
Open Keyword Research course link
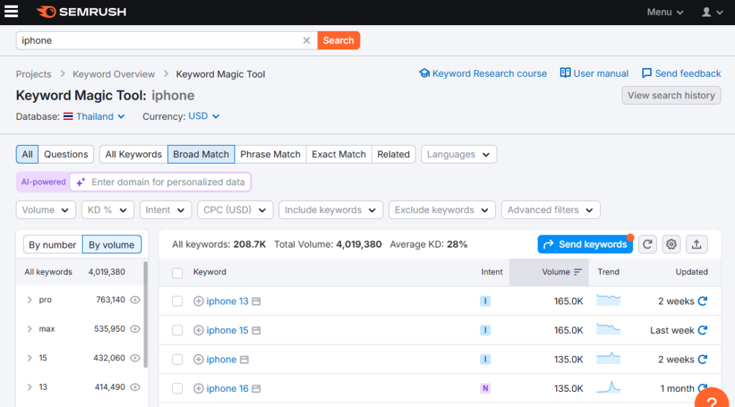point(483,74)
